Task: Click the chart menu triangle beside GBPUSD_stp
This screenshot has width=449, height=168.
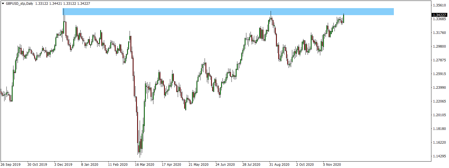Action: [x=3, y=4]
